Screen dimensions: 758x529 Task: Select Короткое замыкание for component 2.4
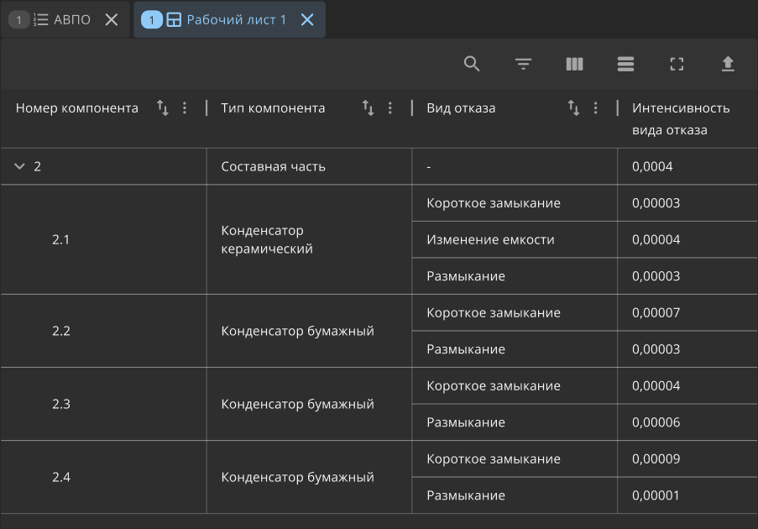(515, 458)
